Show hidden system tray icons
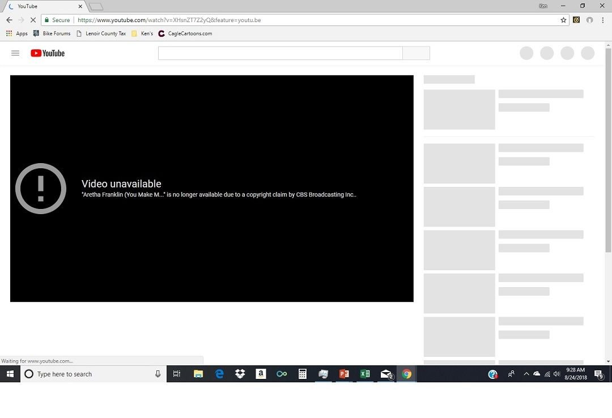Image resolution: width=612 pixels, height=418 pixels. point(526,374)
